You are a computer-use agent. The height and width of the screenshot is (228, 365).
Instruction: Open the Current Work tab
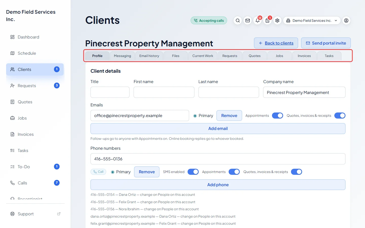(203, 56)
